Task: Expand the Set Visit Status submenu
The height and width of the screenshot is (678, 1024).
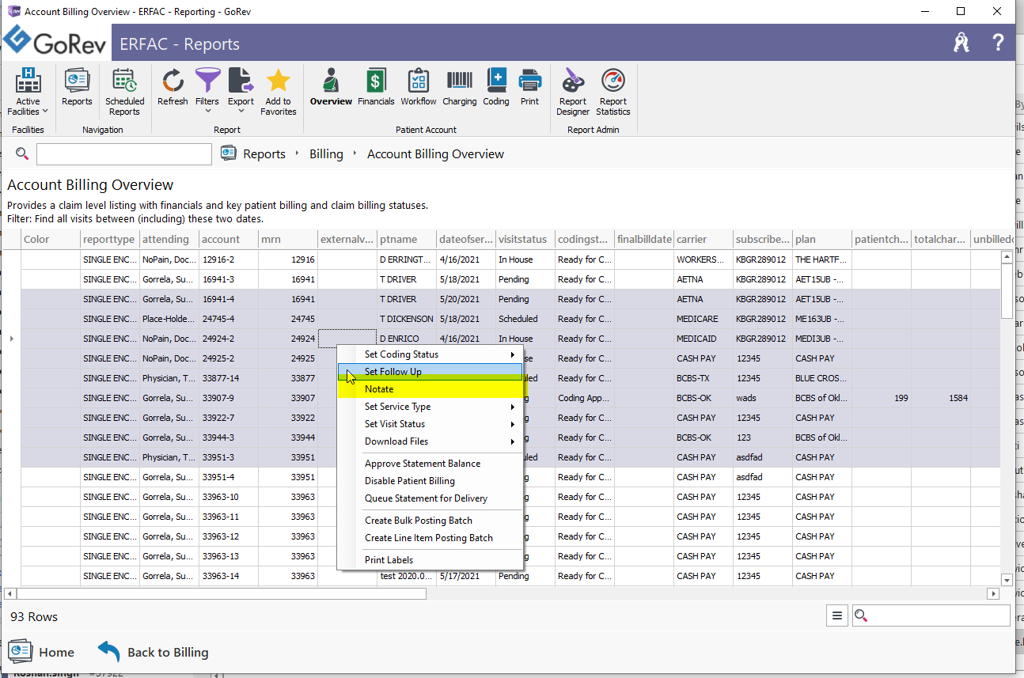Action: point(430,424)
